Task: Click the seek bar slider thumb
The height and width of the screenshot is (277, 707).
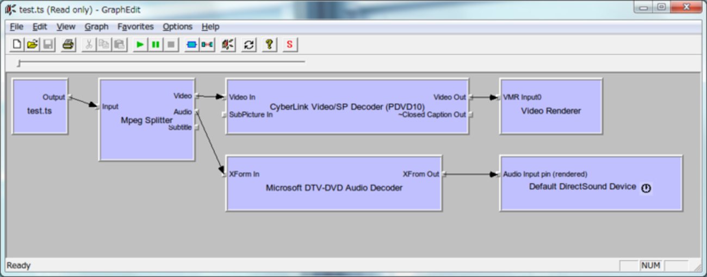Action: click(x=19, y=64)
